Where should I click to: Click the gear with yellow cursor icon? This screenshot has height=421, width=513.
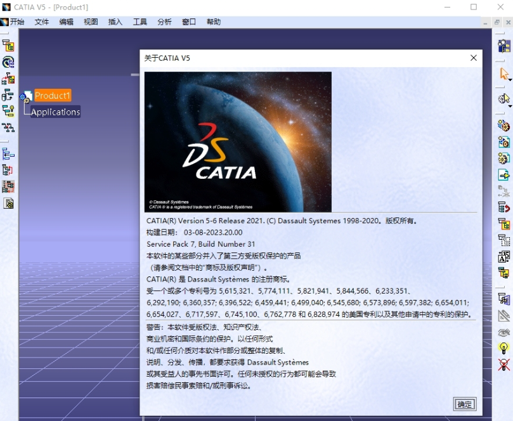(x=504, y=99)
